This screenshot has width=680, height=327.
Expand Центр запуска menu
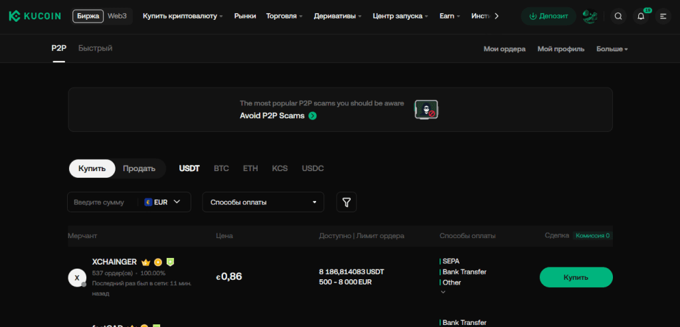coord(400,17)
